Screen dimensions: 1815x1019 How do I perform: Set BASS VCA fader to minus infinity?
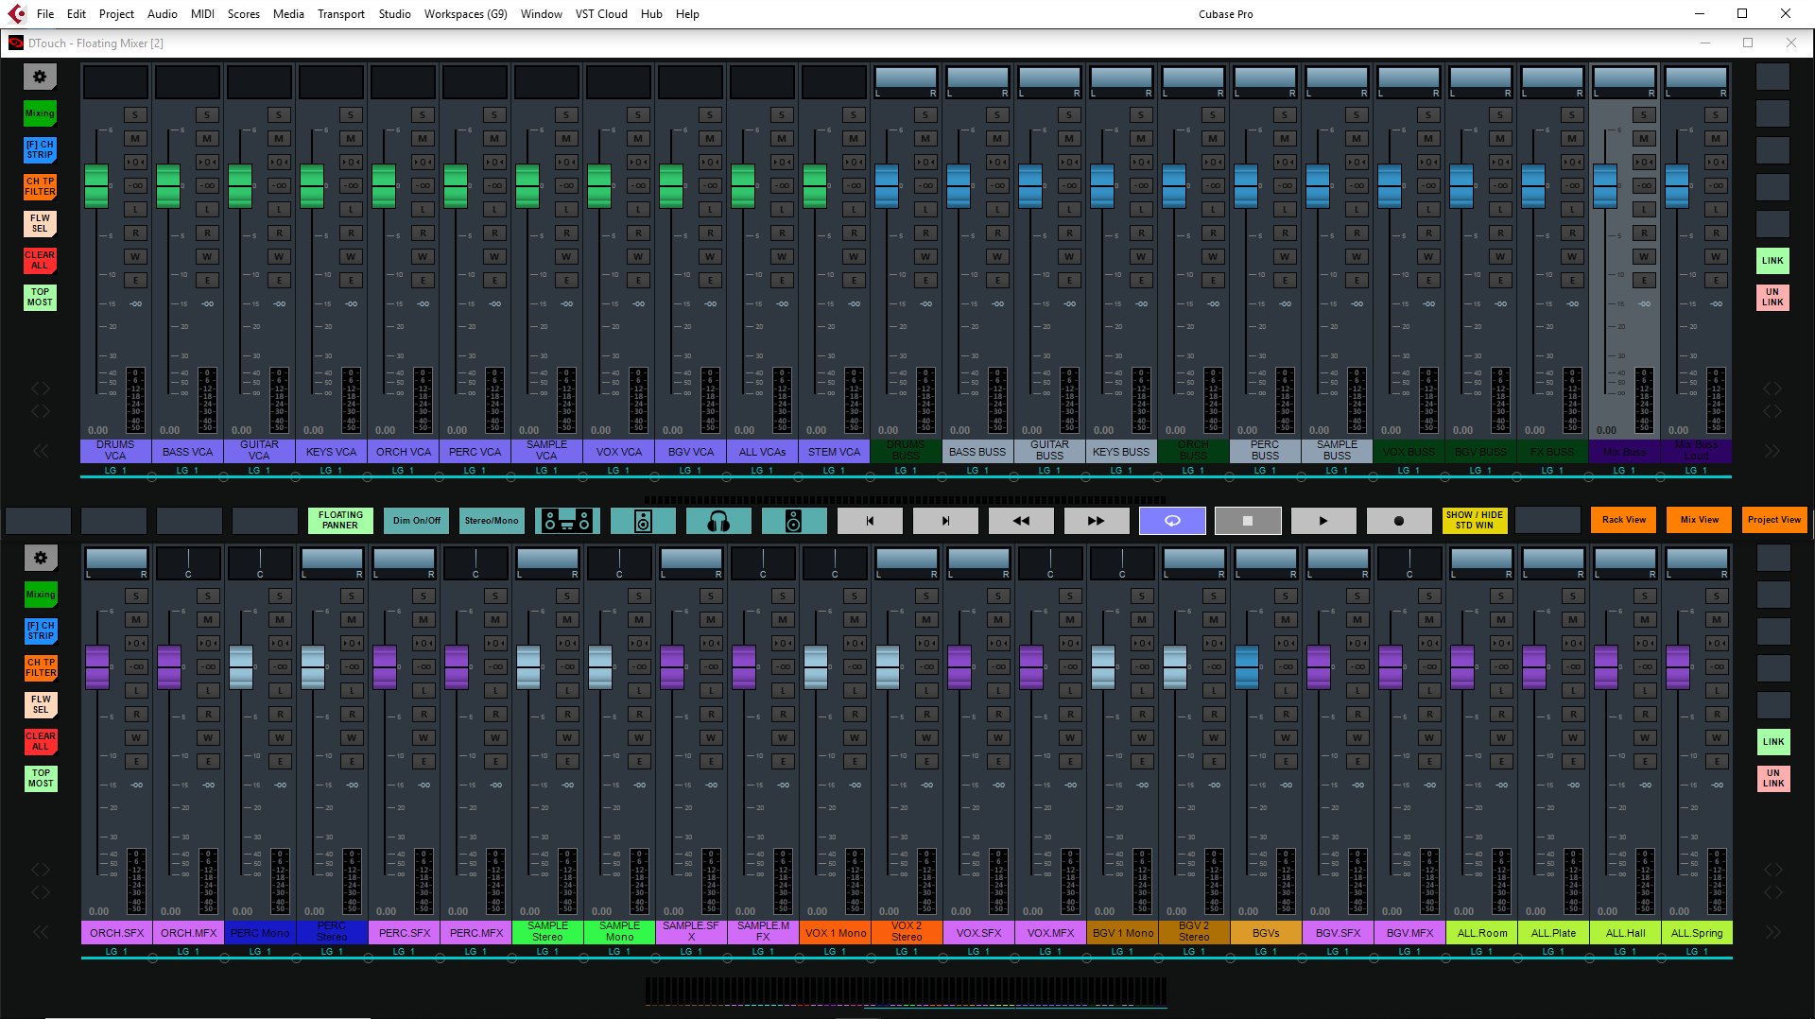click(x=207, y=185)
